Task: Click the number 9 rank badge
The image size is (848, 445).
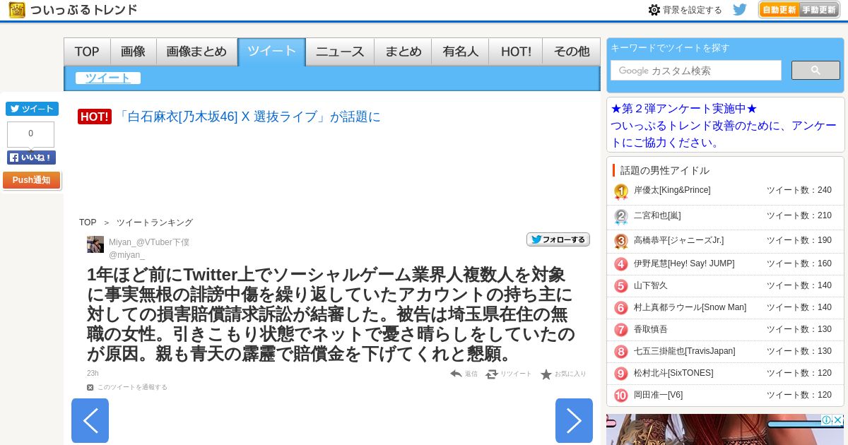Action: [x=621, y=374]
